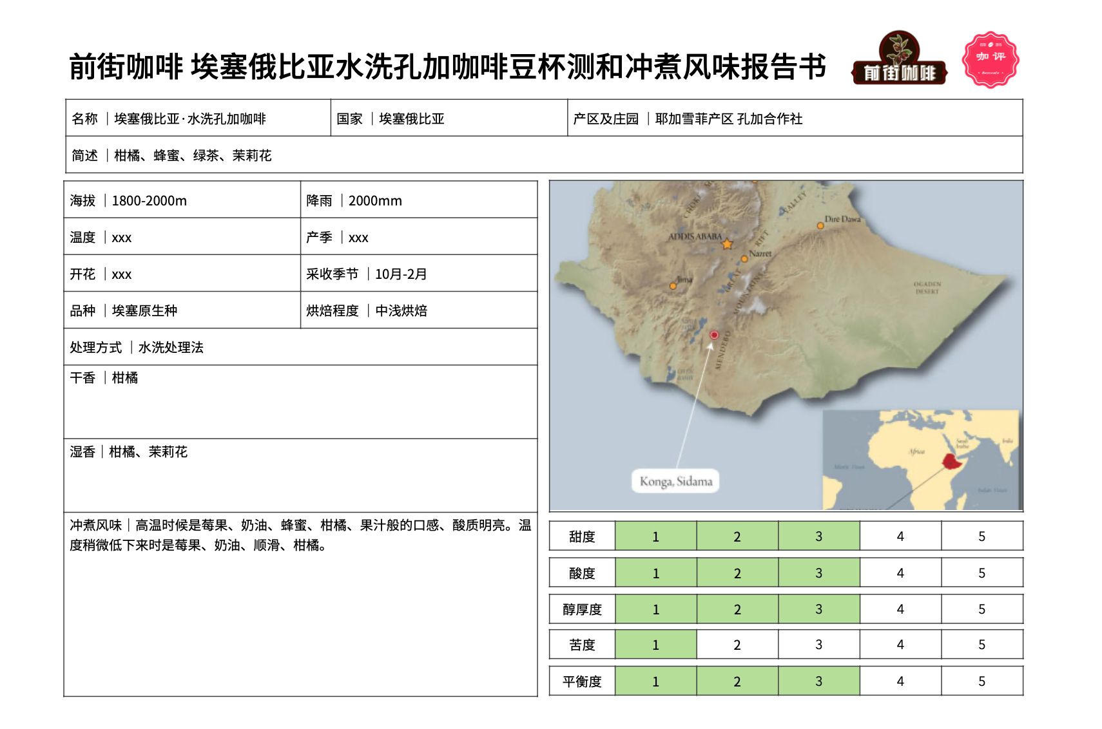Viewport: 1102px width, 729px height.
Task: Select acidity 酸度 score cell 4
Action: pos(900,573)
